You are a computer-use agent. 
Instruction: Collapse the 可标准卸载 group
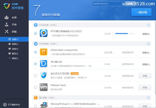(148, 43)
